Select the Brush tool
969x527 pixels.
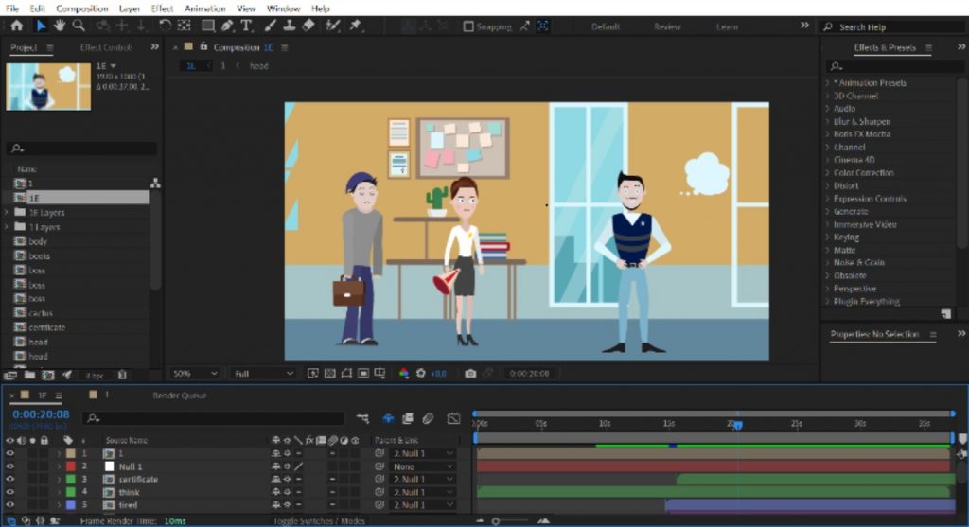pyautogui.click(x=270, y=26)
